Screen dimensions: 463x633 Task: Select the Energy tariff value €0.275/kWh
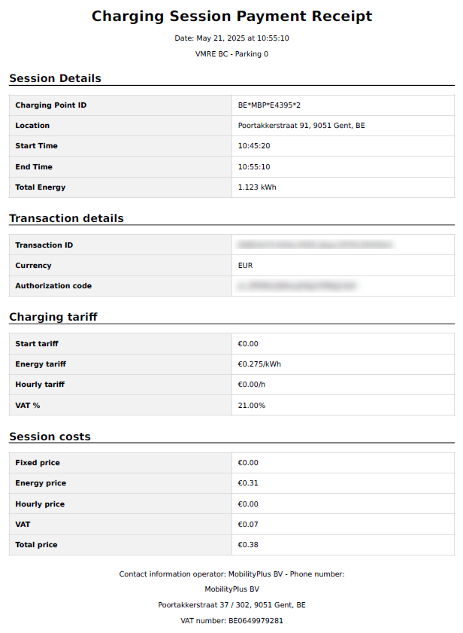click(x=259, y=364)
